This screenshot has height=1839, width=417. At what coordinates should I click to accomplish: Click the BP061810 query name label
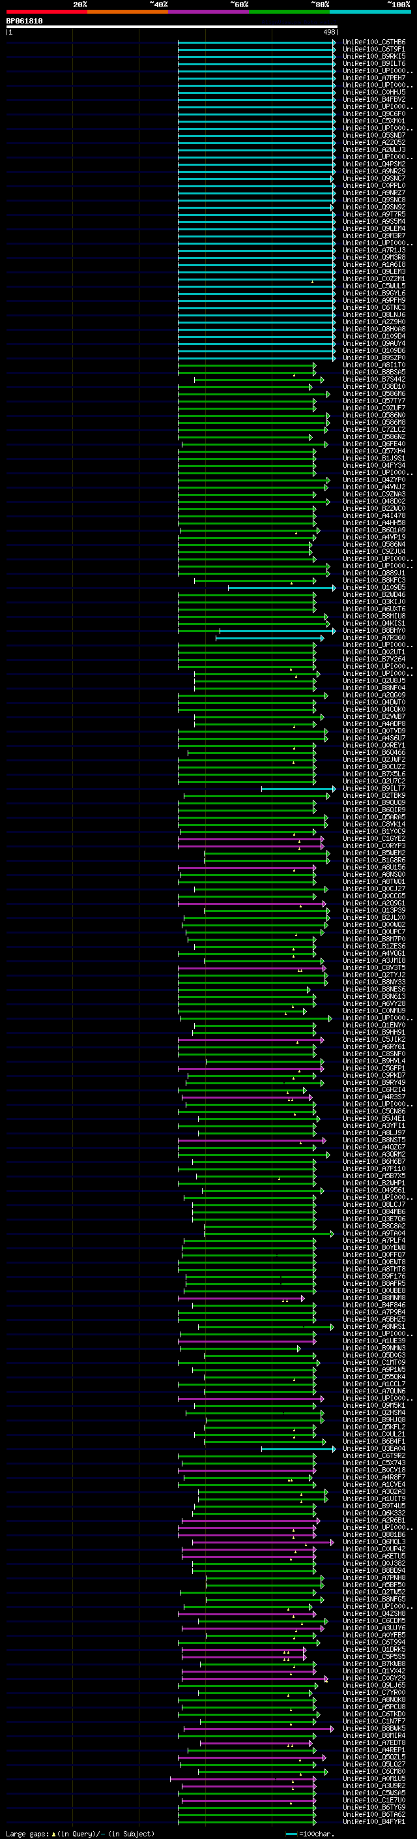pos(24,21)
